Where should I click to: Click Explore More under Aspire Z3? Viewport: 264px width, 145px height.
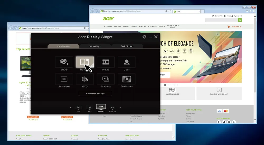tap(33, 117)
